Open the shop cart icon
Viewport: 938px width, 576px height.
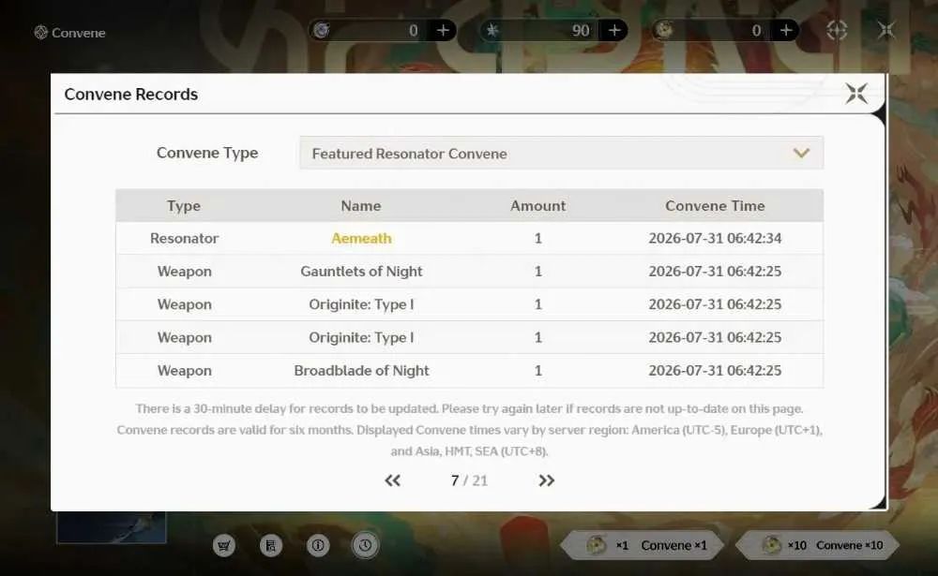click(224, 545)
